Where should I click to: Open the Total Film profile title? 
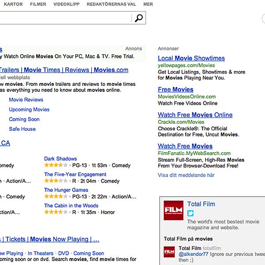pos(201,204)
